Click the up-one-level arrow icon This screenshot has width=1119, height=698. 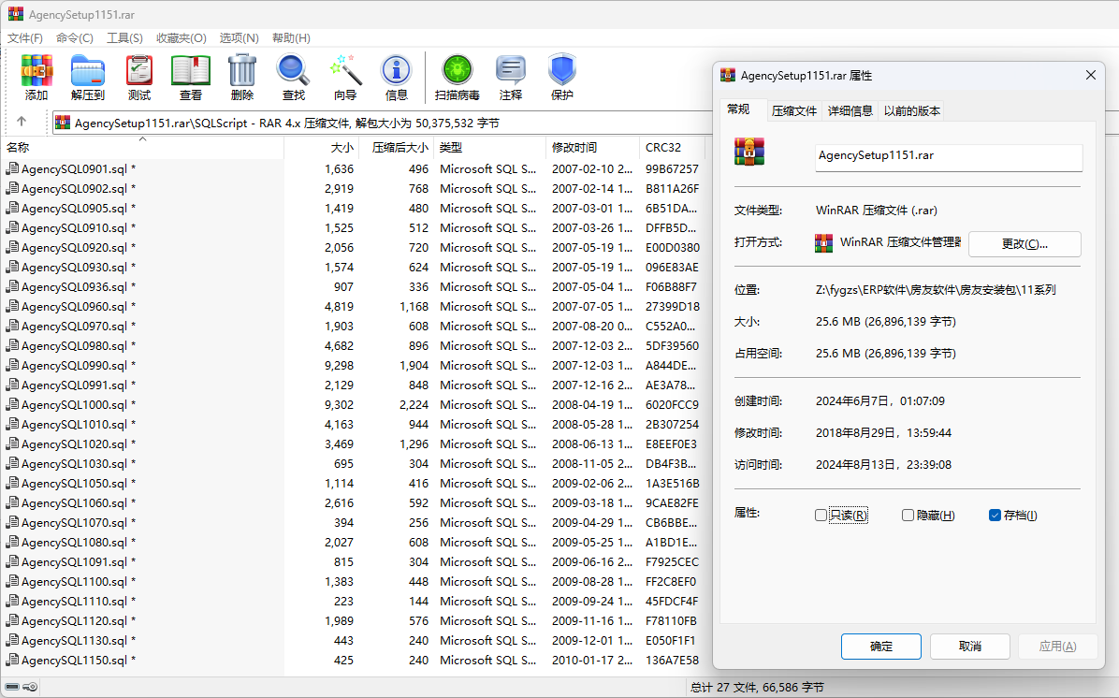point(22,122)
